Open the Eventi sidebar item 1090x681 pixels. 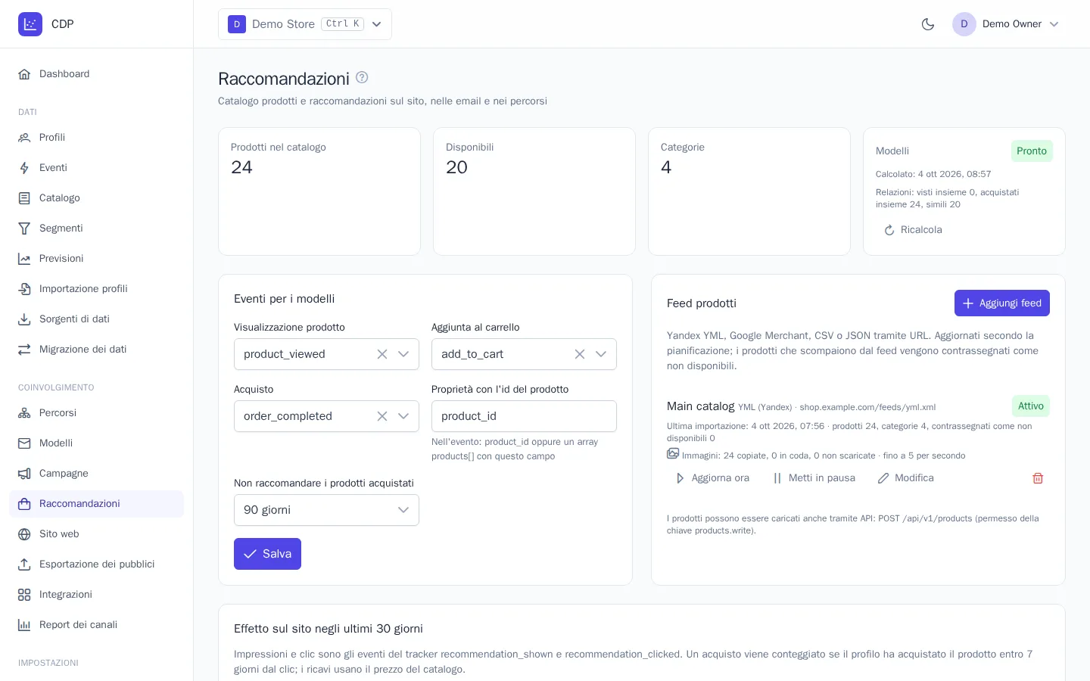[x=96, y=168]
